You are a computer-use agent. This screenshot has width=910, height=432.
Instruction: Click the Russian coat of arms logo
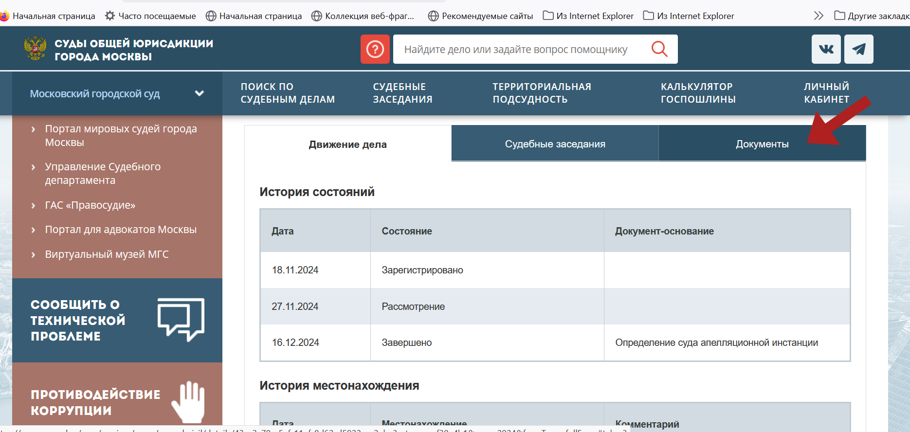click(36, 49)
